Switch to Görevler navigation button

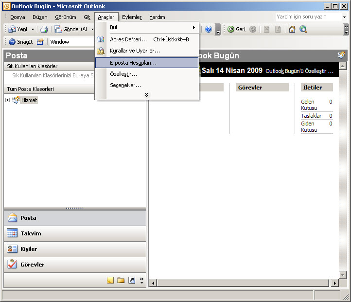pos(75,265)
